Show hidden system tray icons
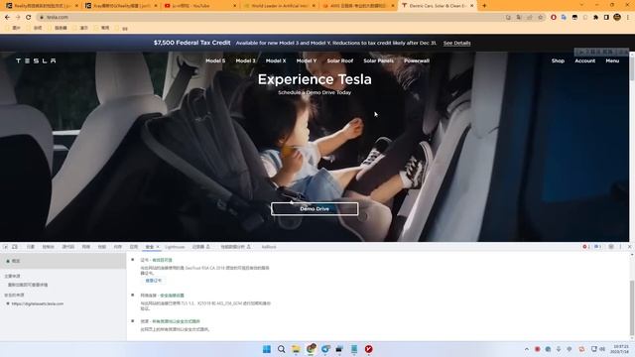This screenshot has height=357, width=635. [x=527, y=349]
